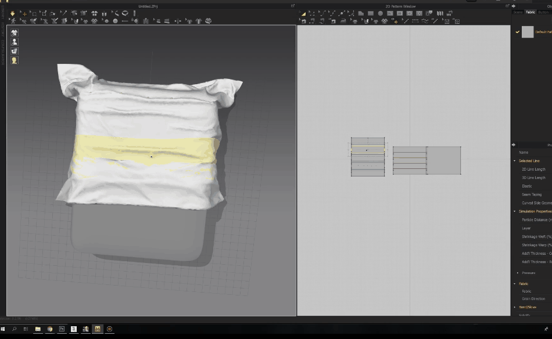Select the Select/Move tool in 3D toolbar

point(24,13)
